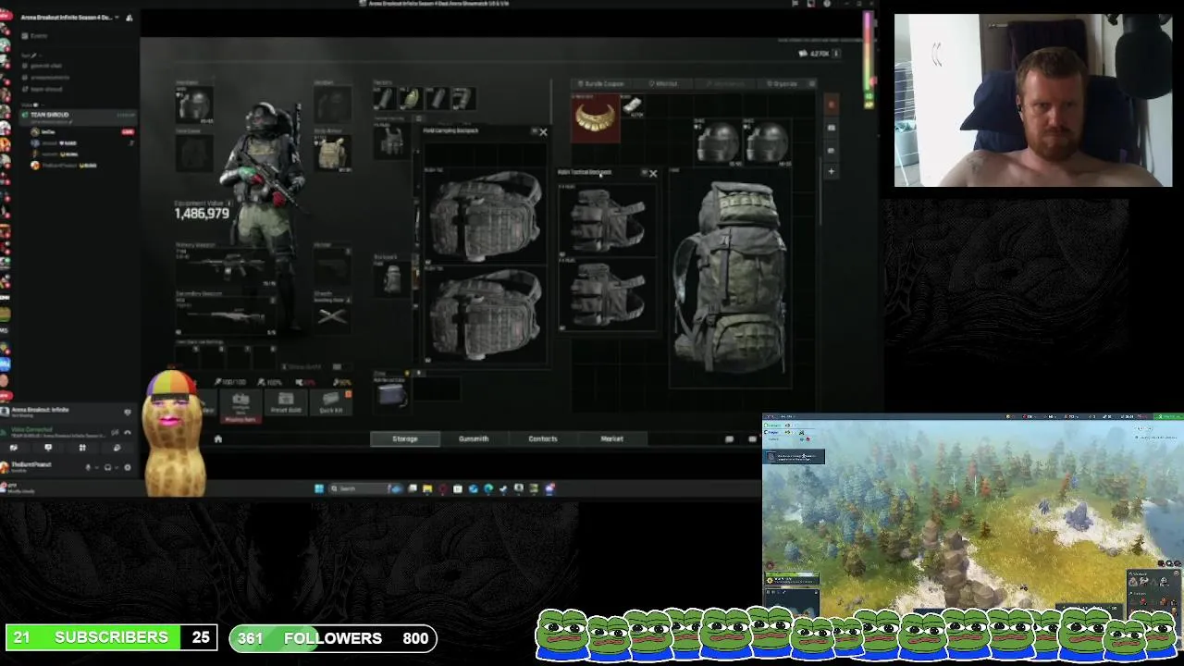Click the orange icon in the stash sidebar

831,104
